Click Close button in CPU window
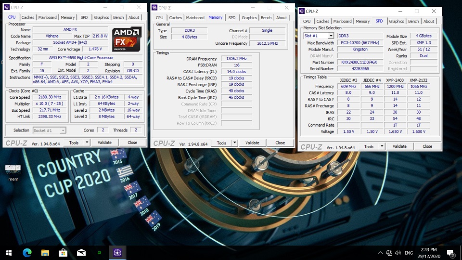This screenshot has width=462, height=260. pos(132,143)
